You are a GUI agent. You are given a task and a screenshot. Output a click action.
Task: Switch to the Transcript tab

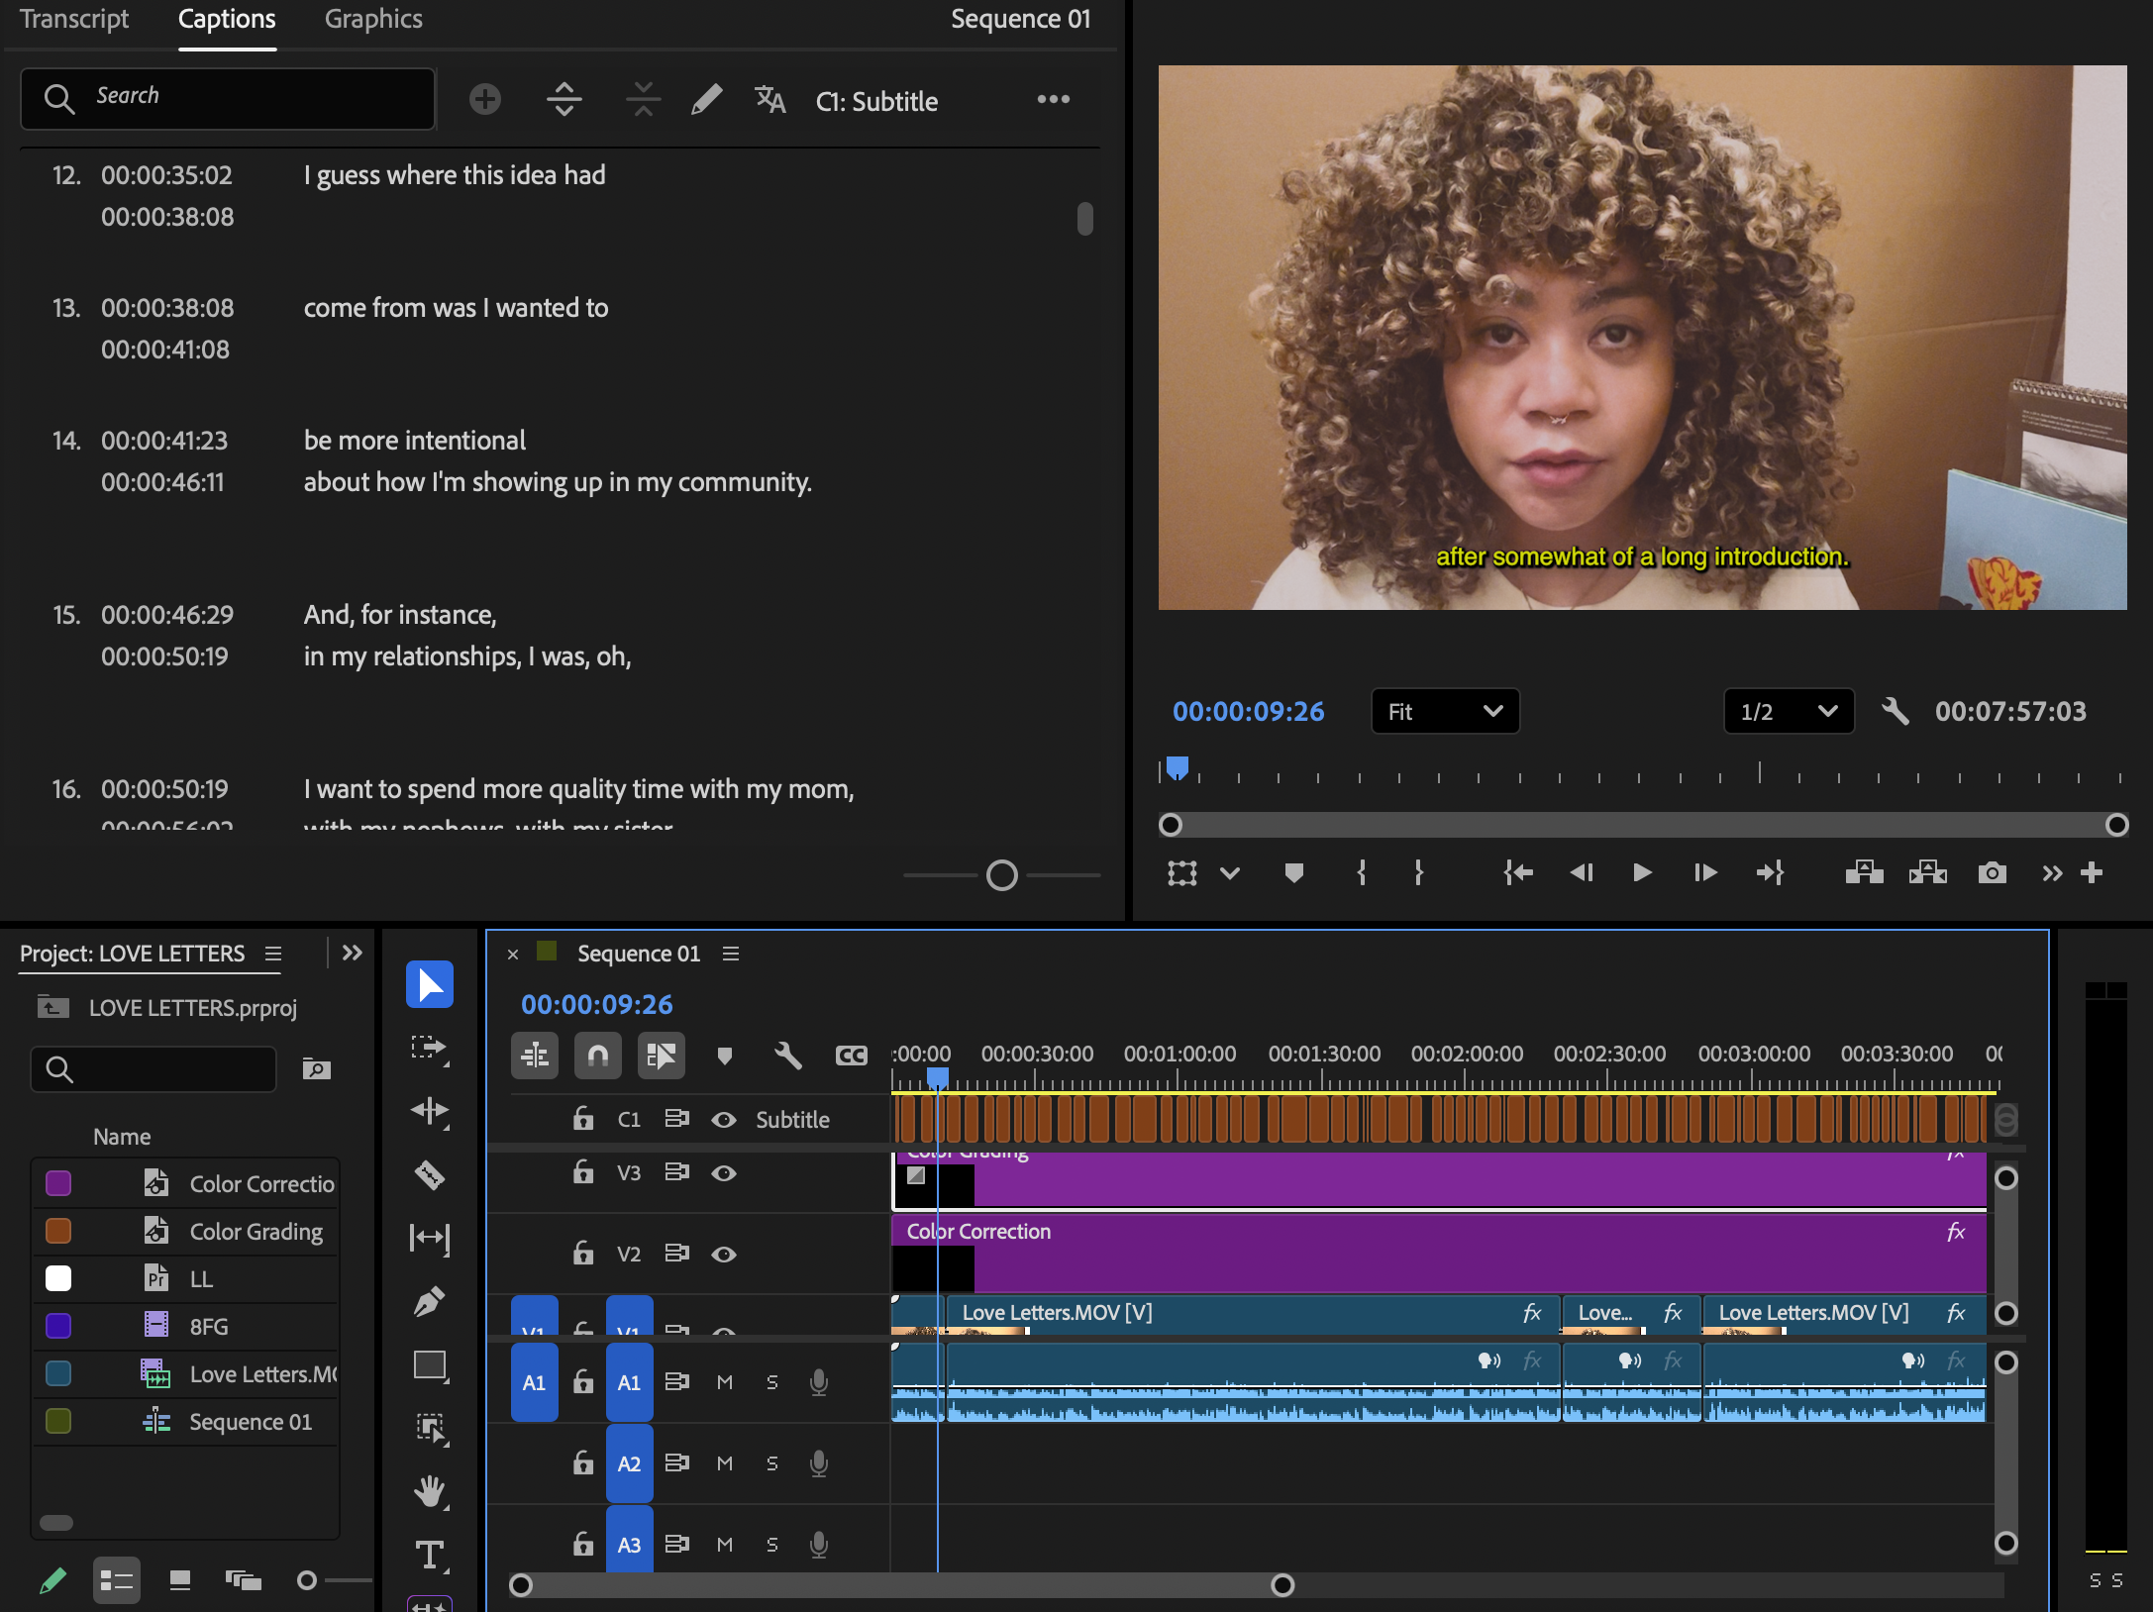[x=74, y=19]
